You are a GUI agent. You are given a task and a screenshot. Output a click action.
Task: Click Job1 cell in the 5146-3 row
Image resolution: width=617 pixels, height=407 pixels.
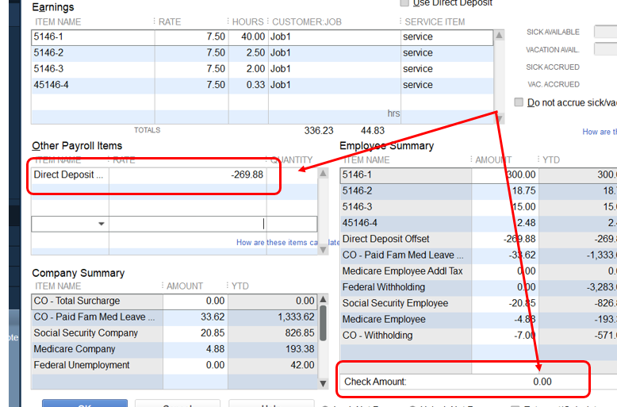335,69
